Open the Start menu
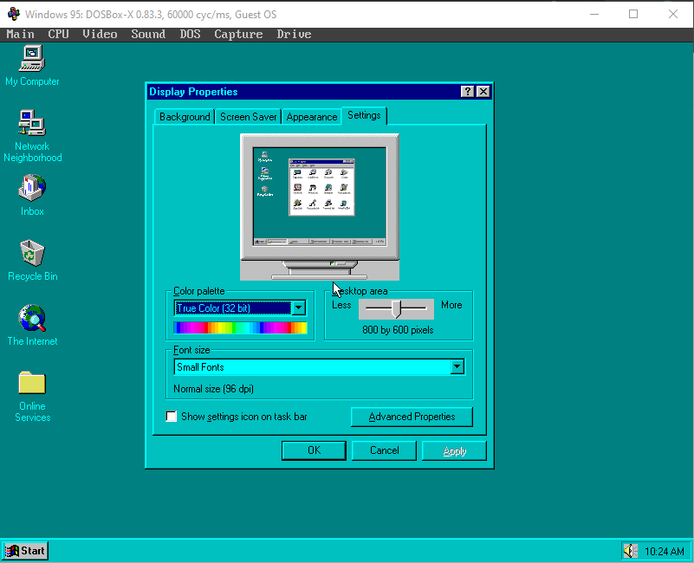The height and width of the screenshot is (563, 694). pyautogui.click(x=24, y=551)
